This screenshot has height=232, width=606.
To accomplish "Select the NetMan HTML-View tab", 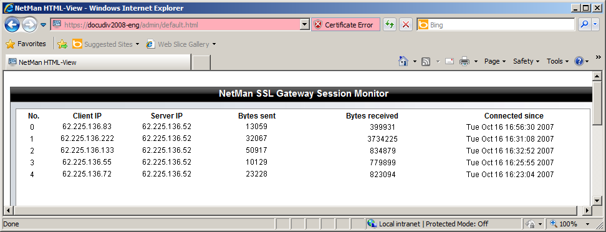I will click(98, 62).
